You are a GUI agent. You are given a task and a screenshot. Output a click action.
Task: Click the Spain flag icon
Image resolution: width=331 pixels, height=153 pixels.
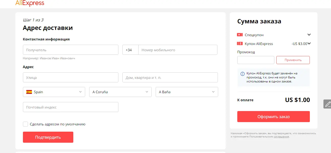click(x=29, y=92)
